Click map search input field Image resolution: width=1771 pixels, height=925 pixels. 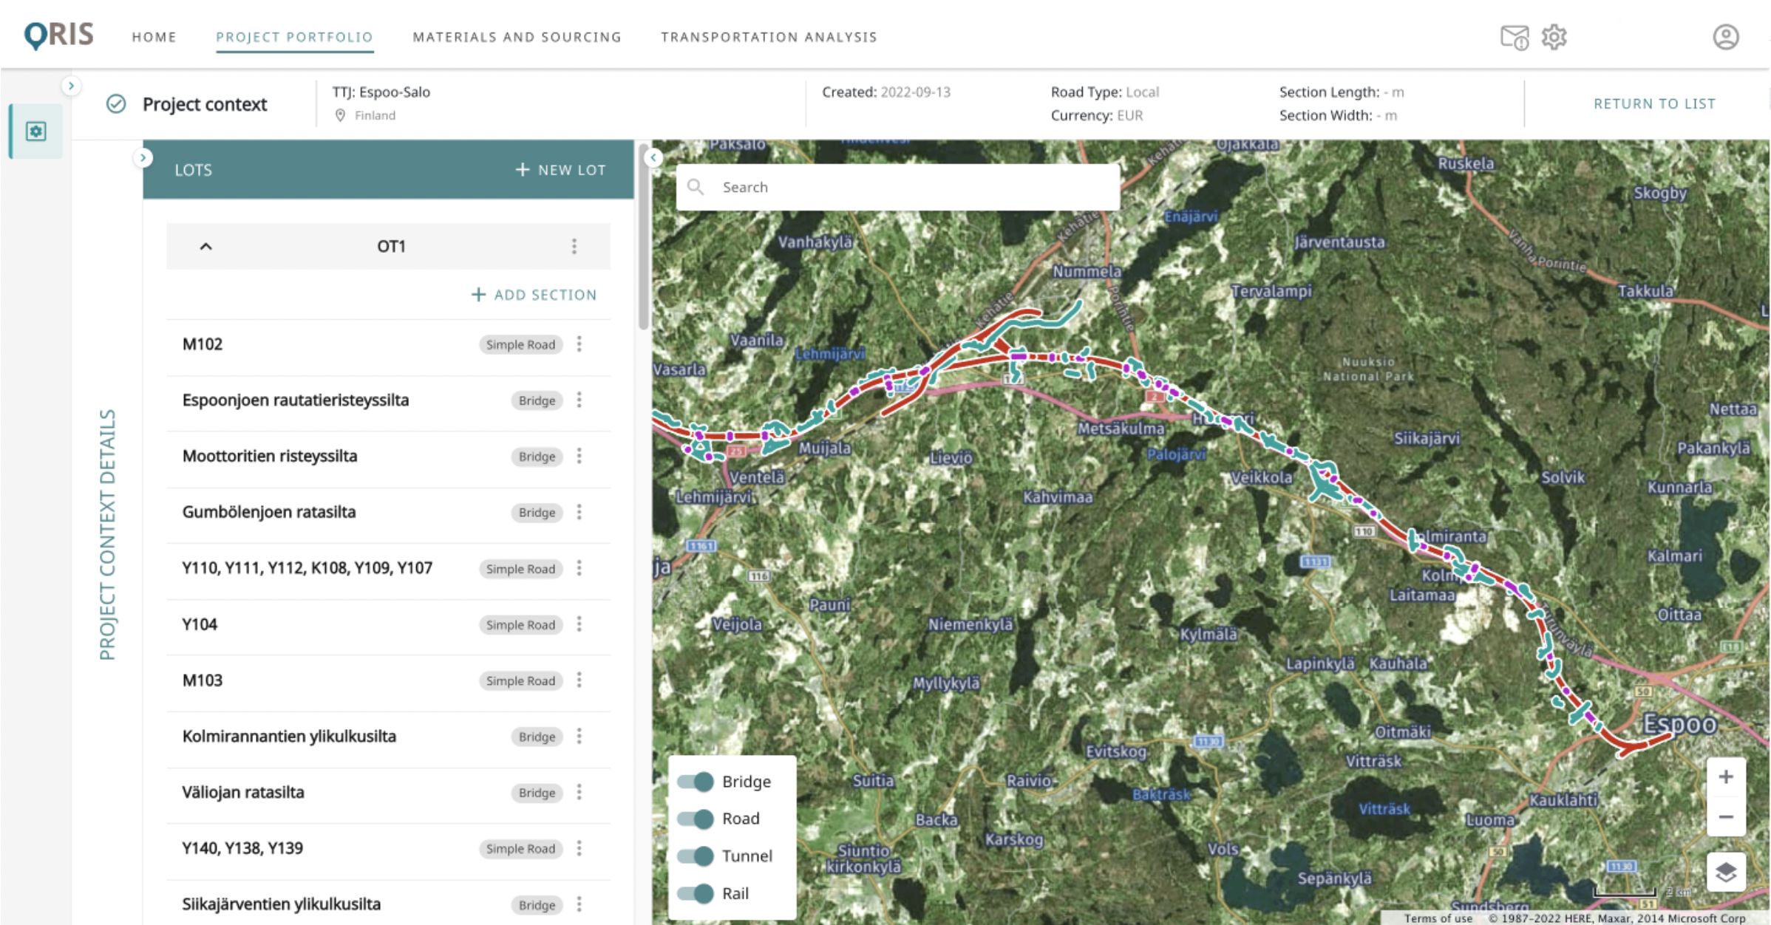[897, 186]
